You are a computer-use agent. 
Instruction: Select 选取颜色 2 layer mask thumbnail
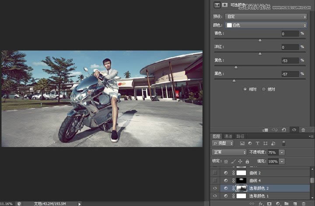(x=241, y=188)
